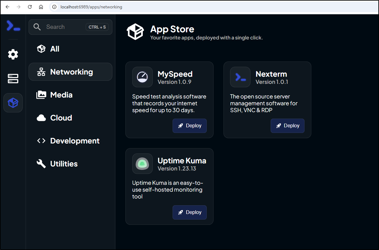Open the Development category
This screenshot has height=250, width=379.
pos(70,141)
